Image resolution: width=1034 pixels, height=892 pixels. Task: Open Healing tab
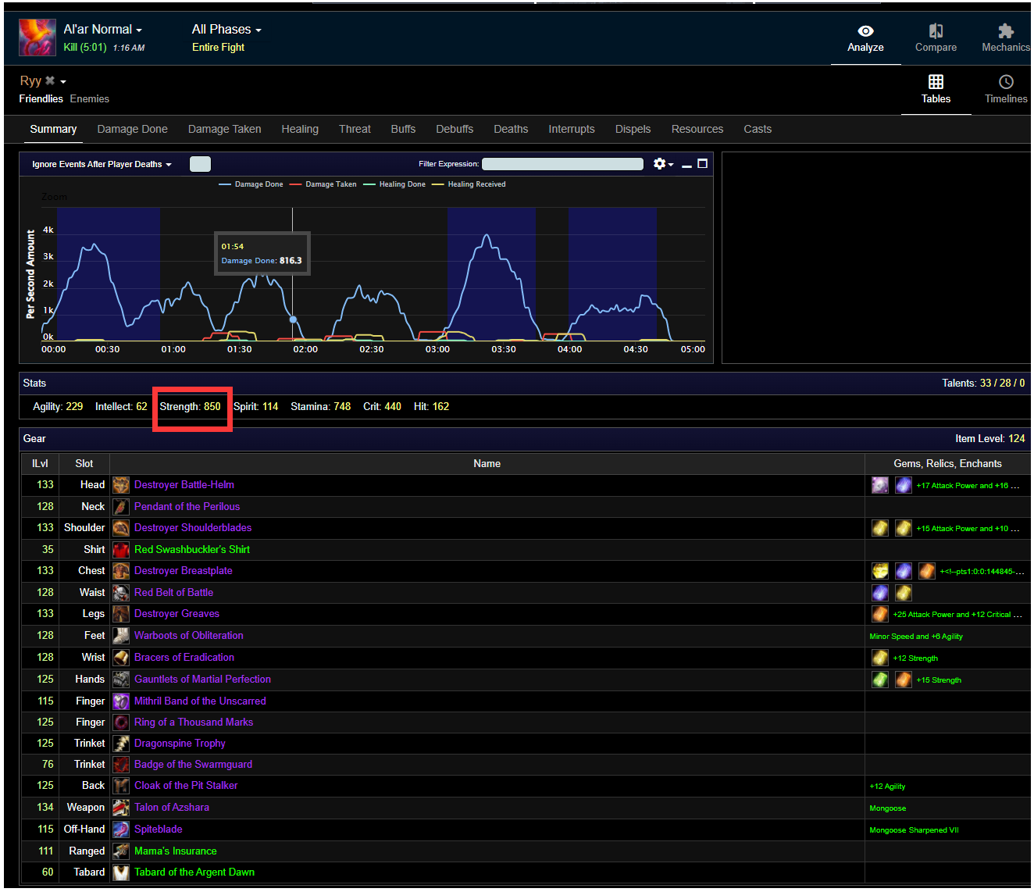coord(300,129)
